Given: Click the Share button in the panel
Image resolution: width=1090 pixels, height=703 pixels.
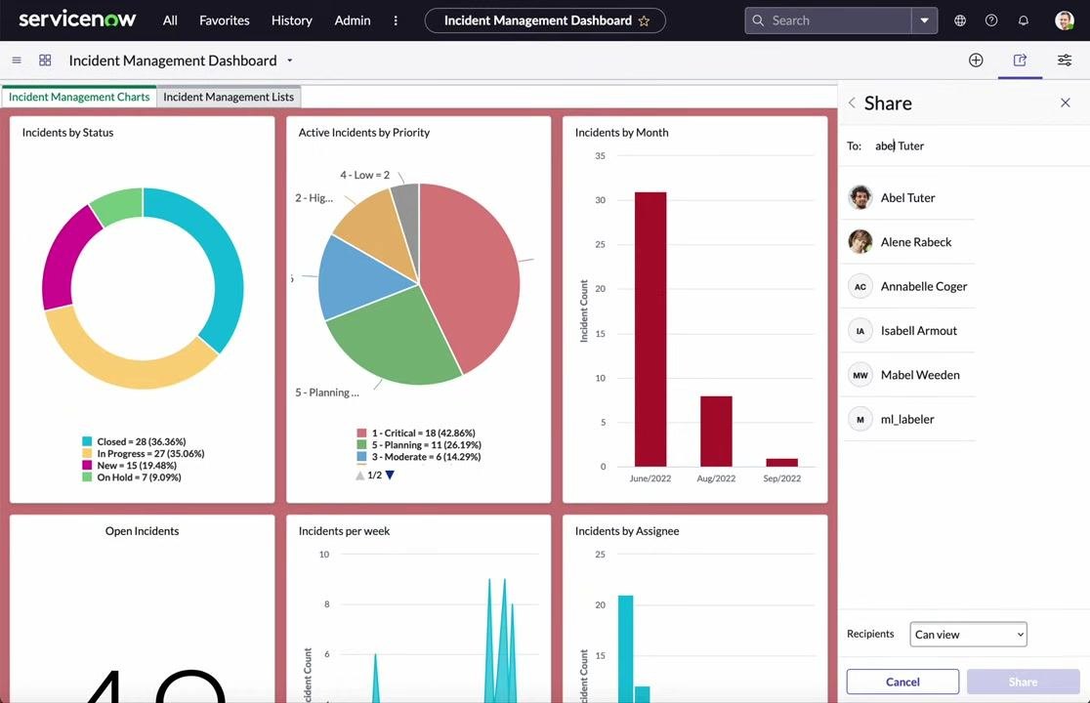Looking at the screenshot, I should 1024,682.
